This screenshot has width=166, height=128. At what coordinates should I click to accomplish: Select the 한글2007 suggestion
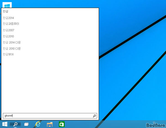(9, 30)
